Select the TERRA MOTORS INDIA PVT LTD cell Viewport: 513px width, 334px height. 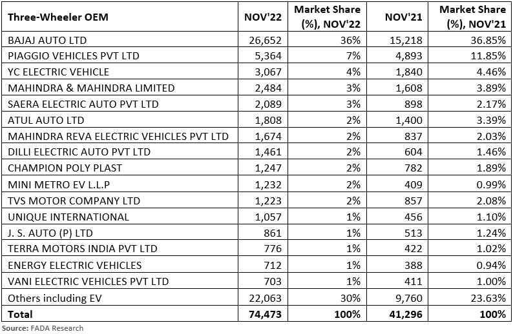82,249
